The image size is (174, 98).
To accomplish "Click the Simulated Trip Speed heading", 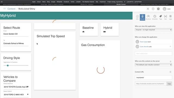I will pos(51,36).
